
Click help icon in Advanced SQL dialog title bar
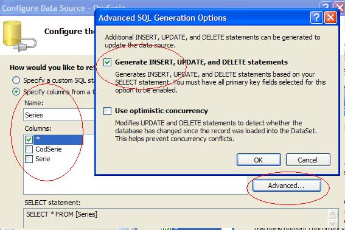[x=316, y=18]
